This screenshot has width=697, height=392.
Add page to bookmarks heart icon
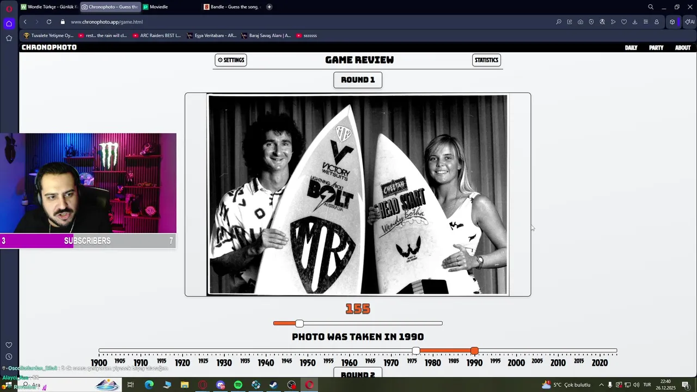(624, 22)
